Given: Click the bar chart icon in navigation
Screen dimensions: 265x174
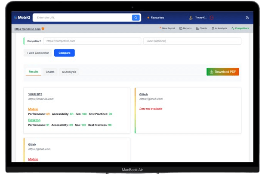Looking at the screenshot, I should (197, 28).
